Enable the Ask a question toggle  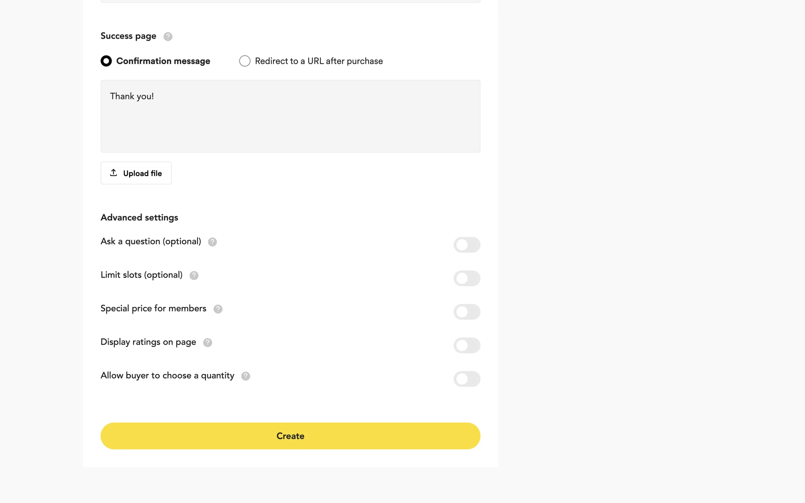tap(467, 245)
